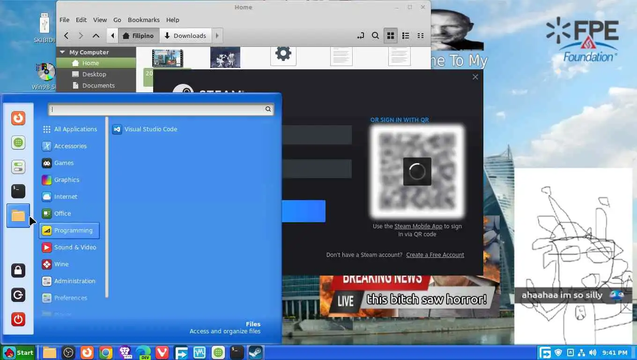Open Firefox from the start menu favorites

click(18, 118)
